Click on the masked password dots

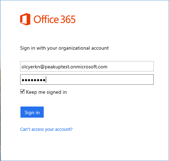33,80
